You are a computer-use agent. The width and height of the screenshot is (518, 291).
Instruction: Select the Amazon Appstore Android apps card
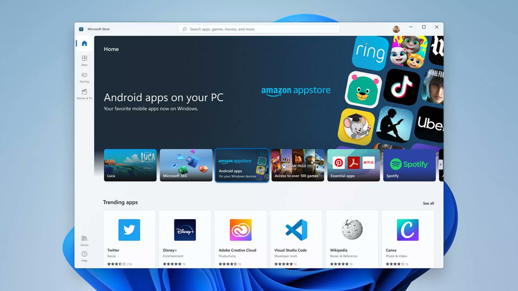pos(242,165)
